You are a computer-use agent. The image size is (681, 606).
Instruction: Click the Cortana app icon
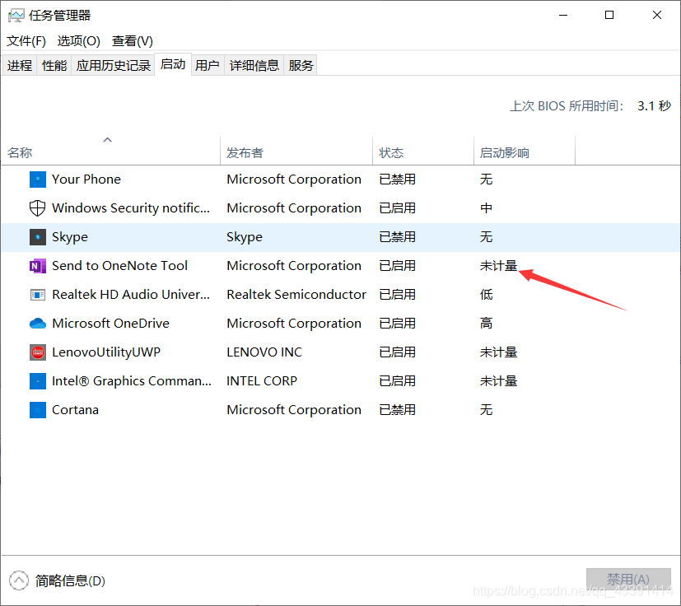click(x=38, y=410)
